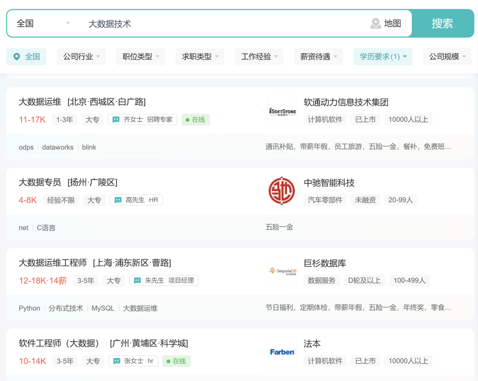Expand the 薪资待遇 filter
This screenshot has height=381, width=478.
click(319, 57)
